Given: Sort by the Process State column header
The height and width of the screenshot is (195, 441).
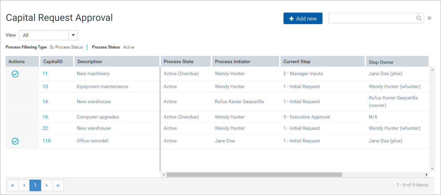Looking at the screenshot, I should (x=179, y=61).
